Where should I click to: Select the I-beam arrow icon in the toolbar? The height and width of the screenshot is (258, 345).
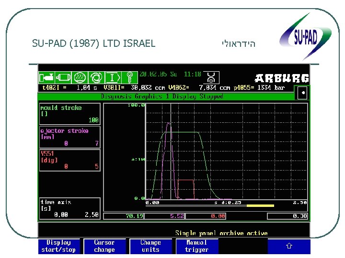tap(113, 78)
